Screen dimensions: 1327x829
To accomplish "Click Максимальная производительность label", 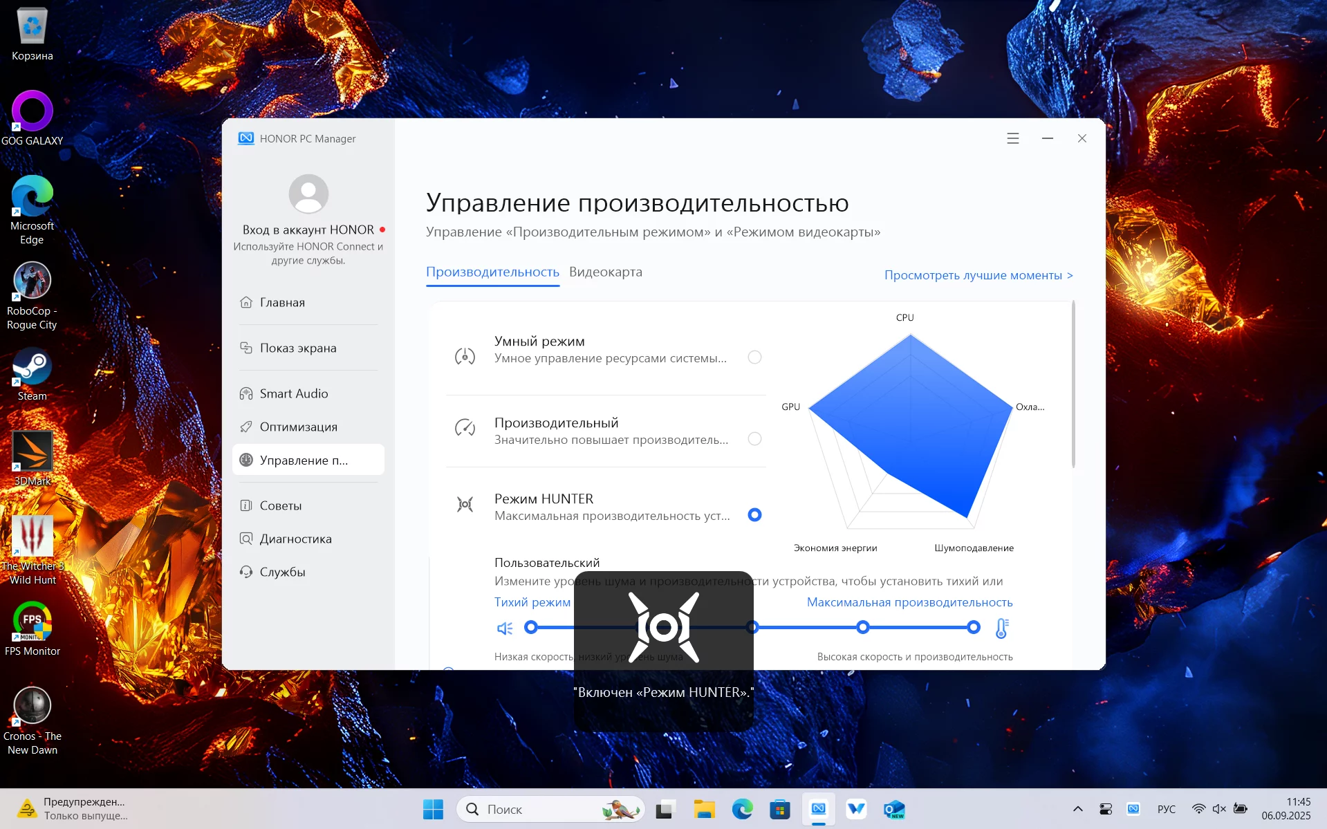I will [x=909, y=602].
